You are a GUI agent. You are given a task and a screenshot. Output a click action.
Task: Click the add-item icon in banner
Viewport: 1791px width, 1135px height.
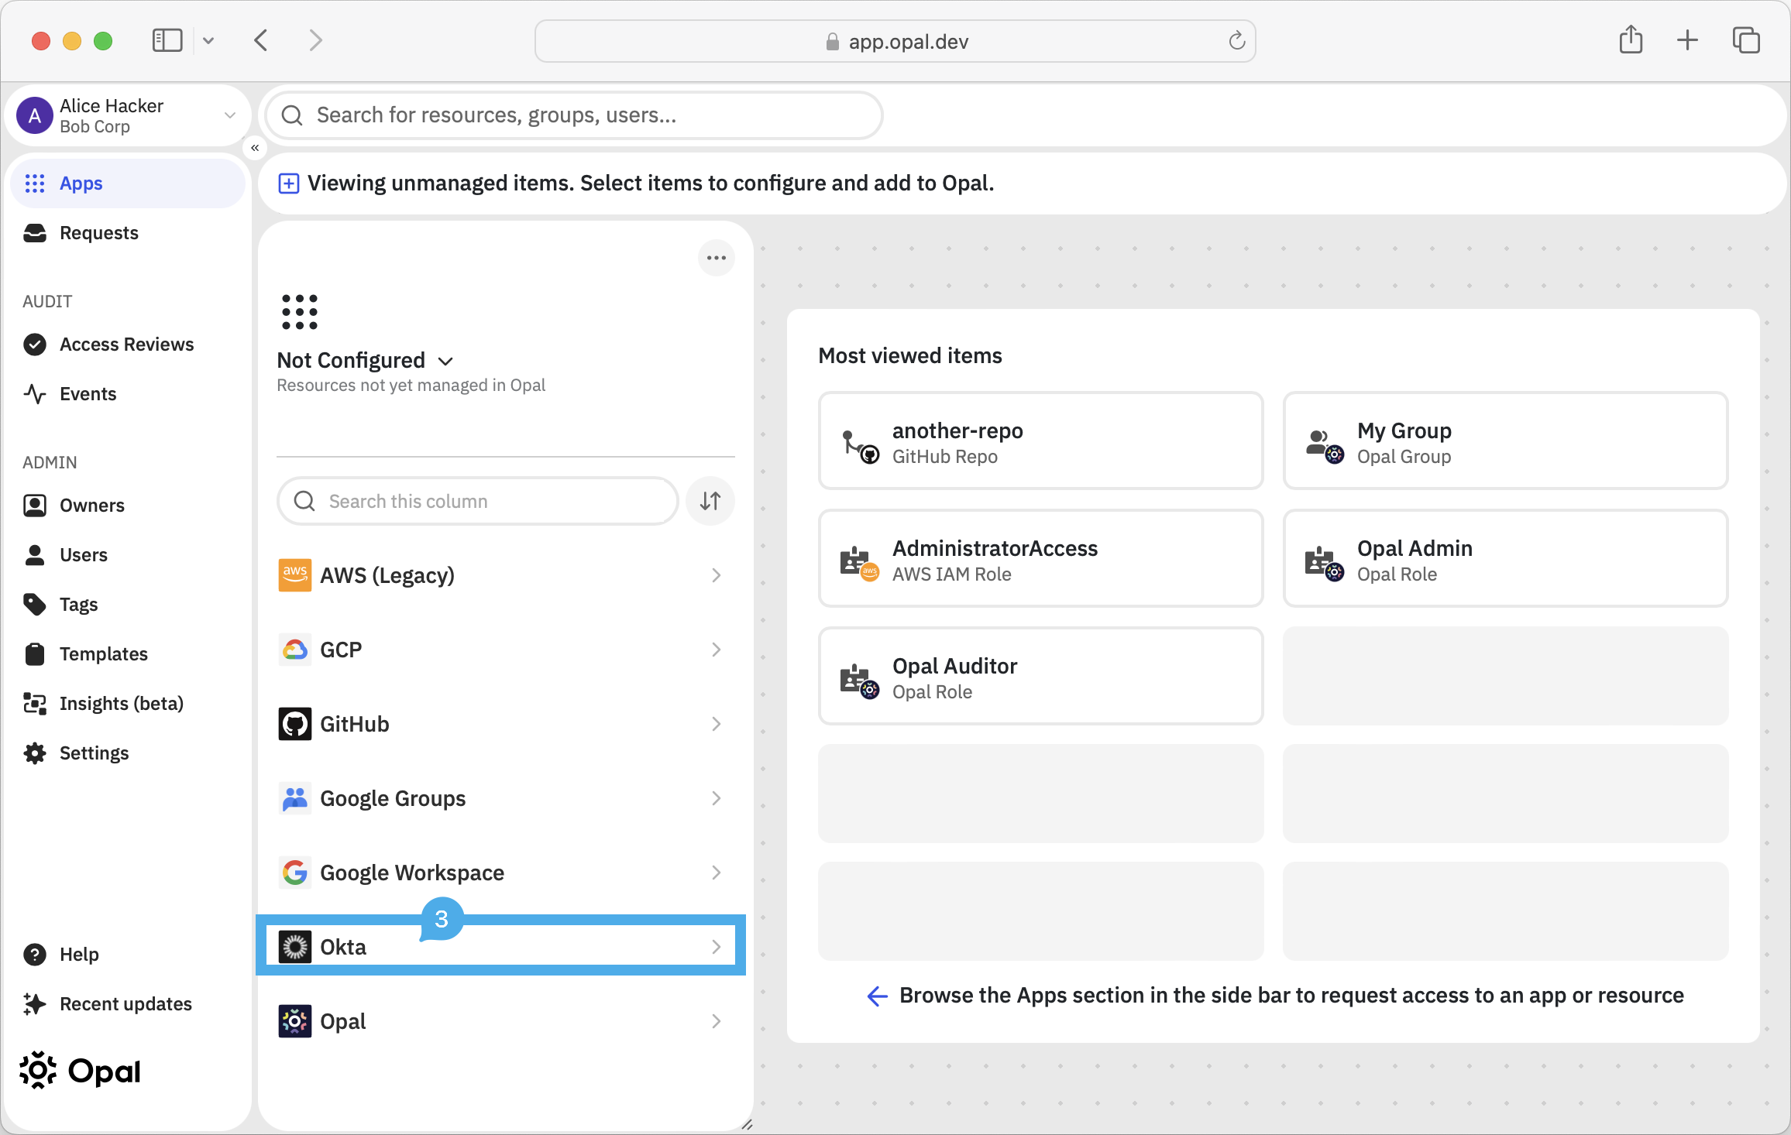(x=289, y=183)
